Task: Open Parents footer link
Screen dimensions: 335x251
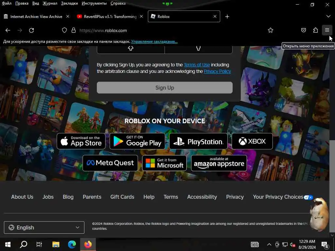Action: point(92,197)
